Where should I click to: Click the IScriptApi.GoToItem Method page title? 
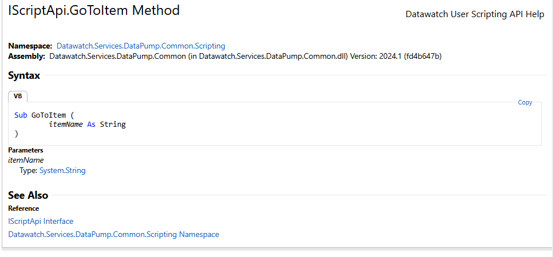[94, 10]
